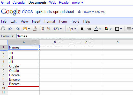The image size is (133, 95).
Task: Open the Calendar link
Action: tap(19, 2)
